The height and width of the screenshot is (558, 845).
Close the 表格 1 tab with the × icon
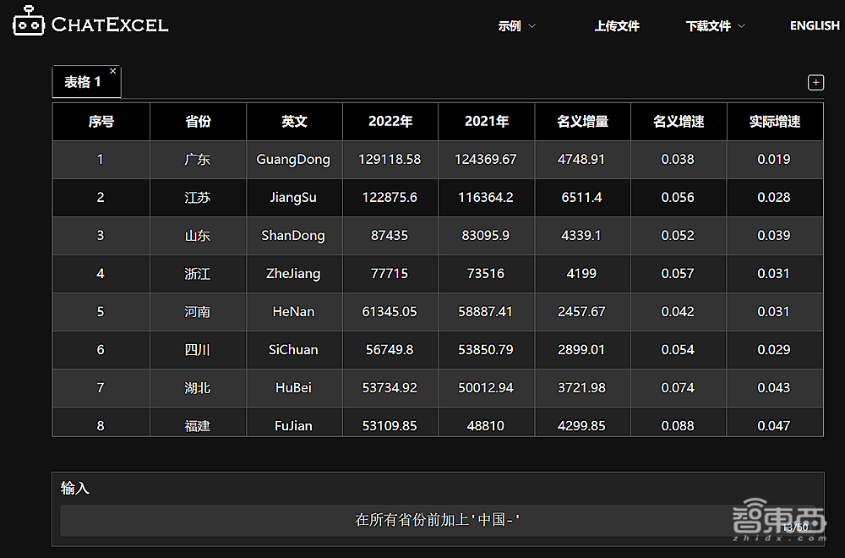click(112, 71)
